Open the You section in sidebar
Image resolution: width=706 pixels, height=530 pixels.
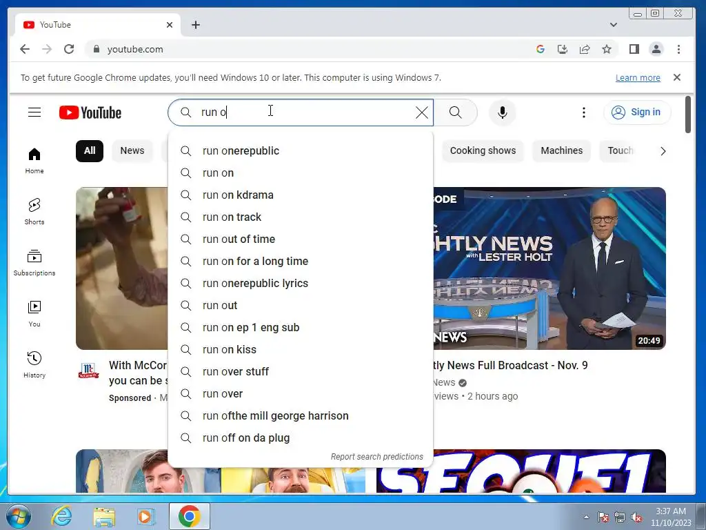34,314
